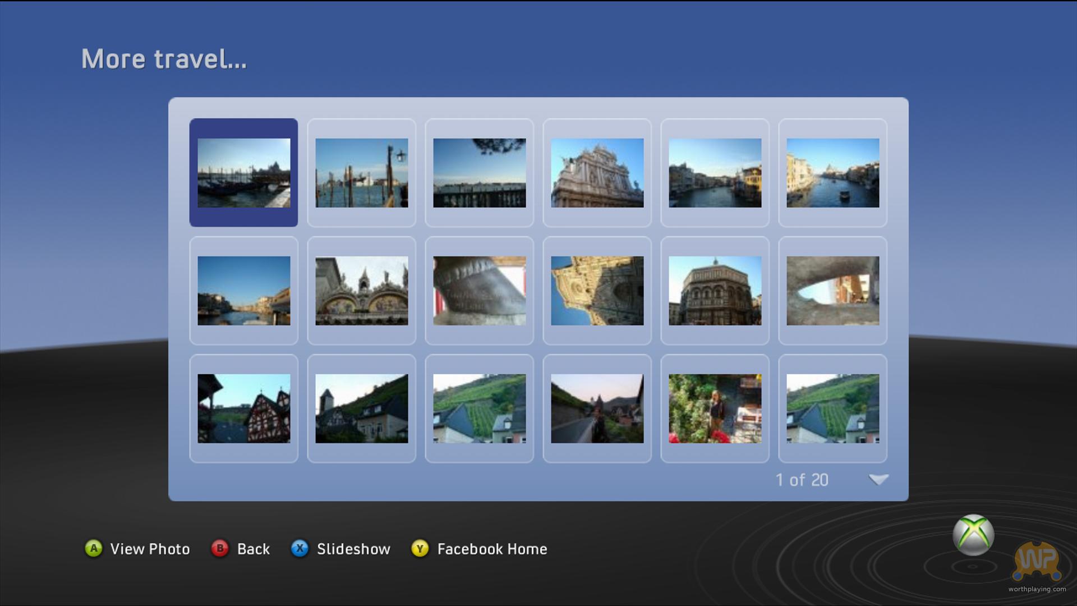Select the white baroque church facade photo
The width and height of the screenshot is (1077, 606).
point(597,172)
